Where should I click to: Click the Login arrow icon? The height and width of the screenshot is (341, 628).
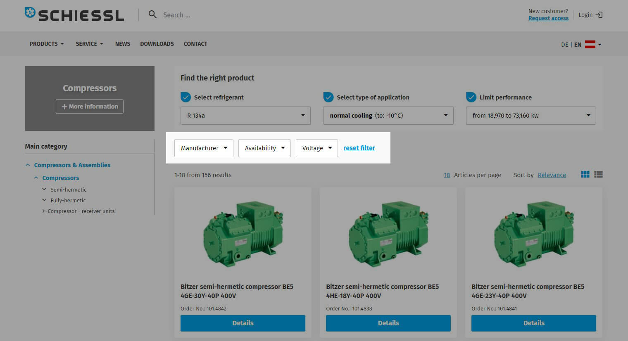pyautogui.click(x=599, y=15)
